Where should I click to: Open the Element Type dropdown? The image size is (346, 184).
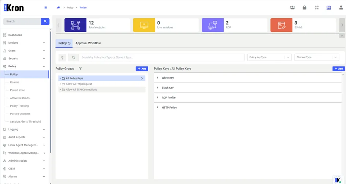(317, 57)
